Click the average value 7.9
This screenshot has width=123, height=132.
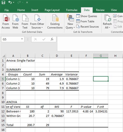pos(57,88)
